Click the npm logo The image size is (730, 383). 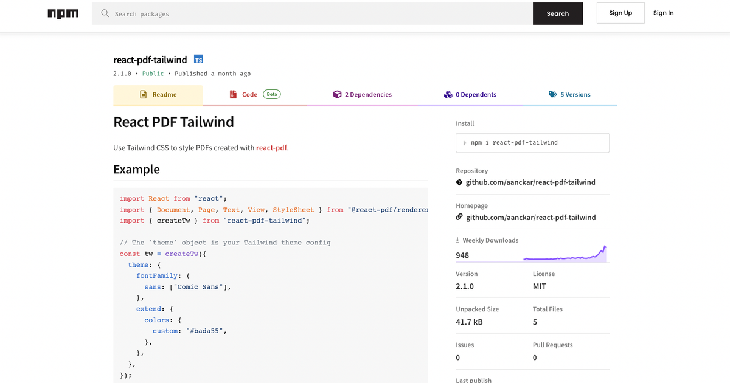[x=63, y=13]
